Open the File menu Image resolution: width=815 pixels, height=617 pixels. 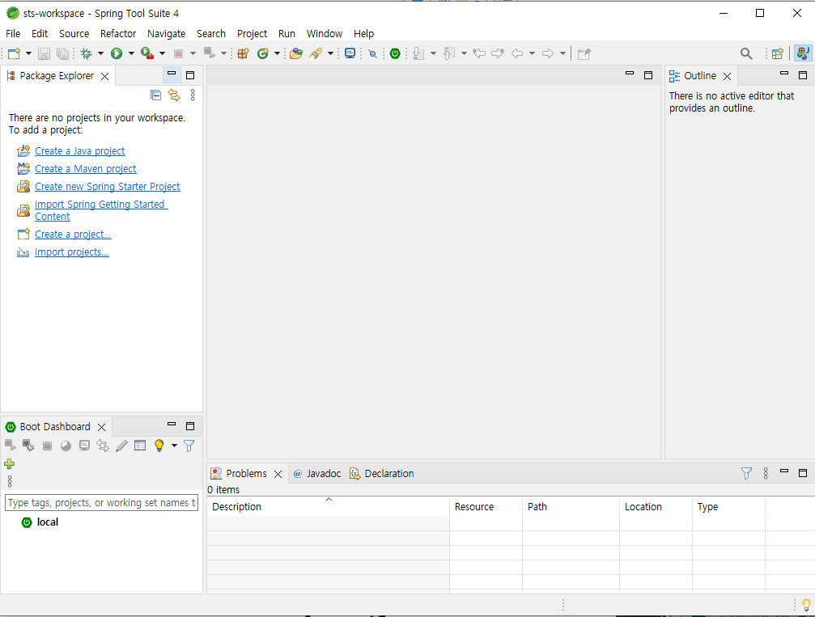(13, 34)
